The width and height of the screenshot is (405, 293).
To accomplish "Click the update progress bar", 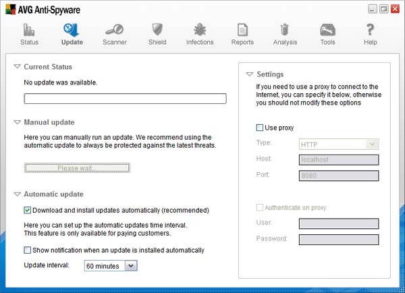I will [126, 99].
